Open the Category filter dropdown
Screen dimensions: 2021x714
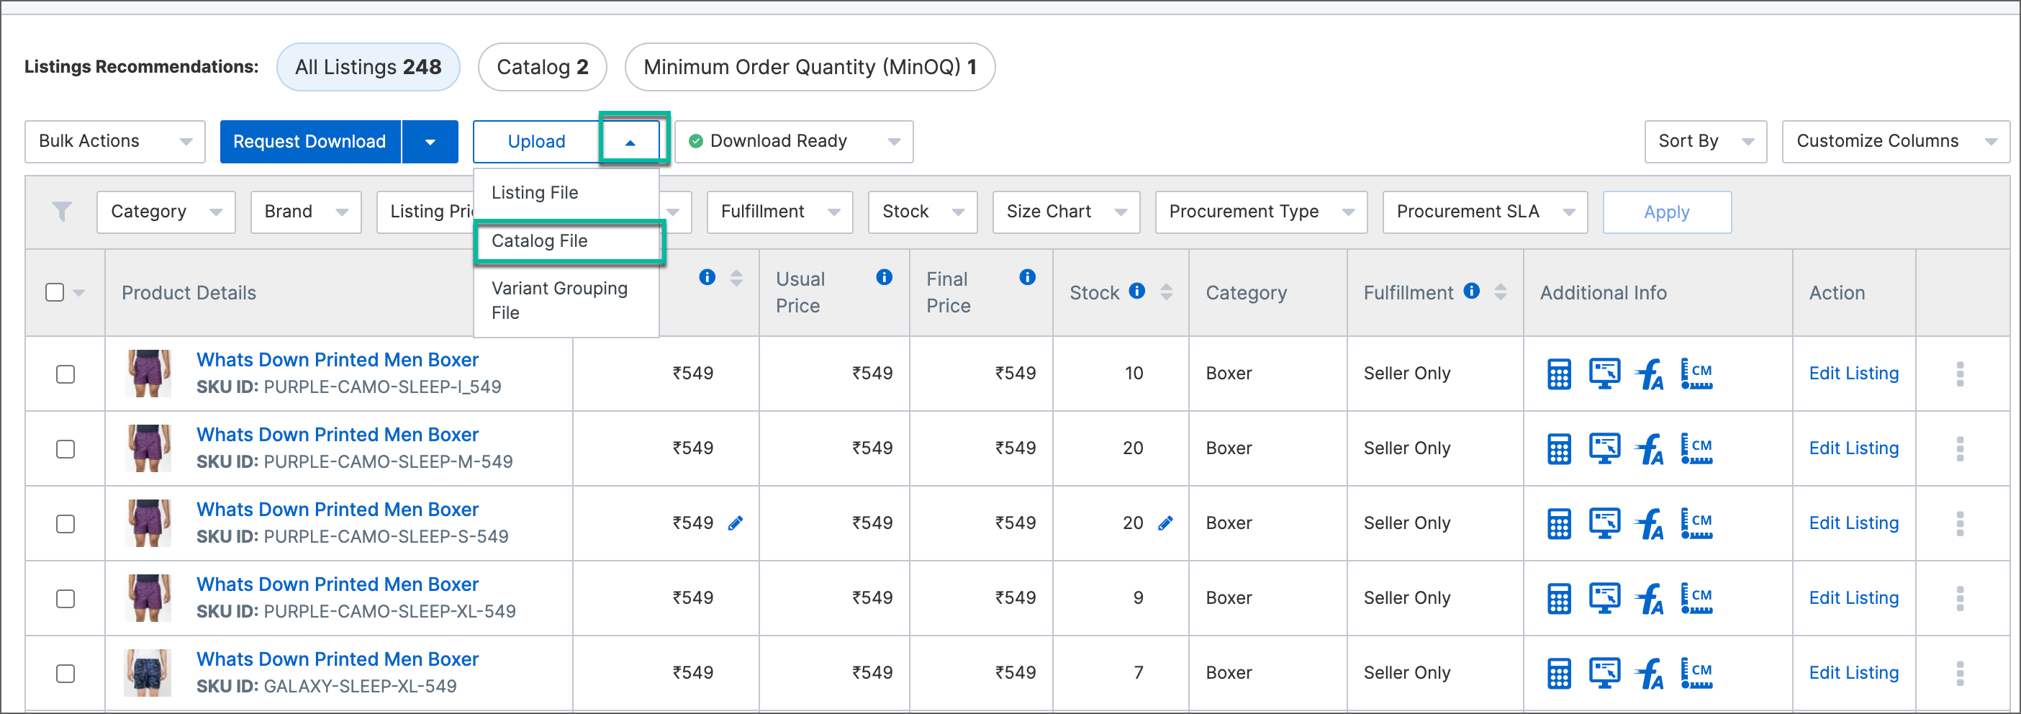[x=166, y=212]
